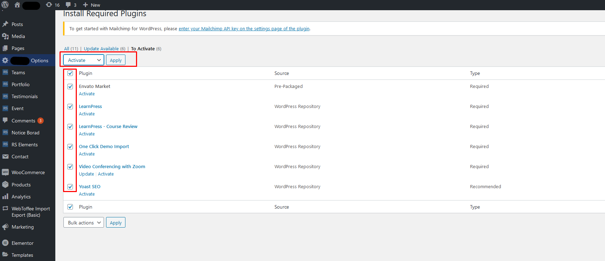
Task: Click the Type column header
Action: point(475,73)
